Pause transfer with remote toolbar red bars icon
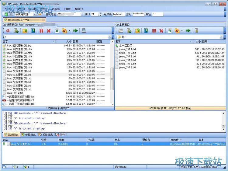The width and height of the screenshot is (228, 171). coord(41,31)
